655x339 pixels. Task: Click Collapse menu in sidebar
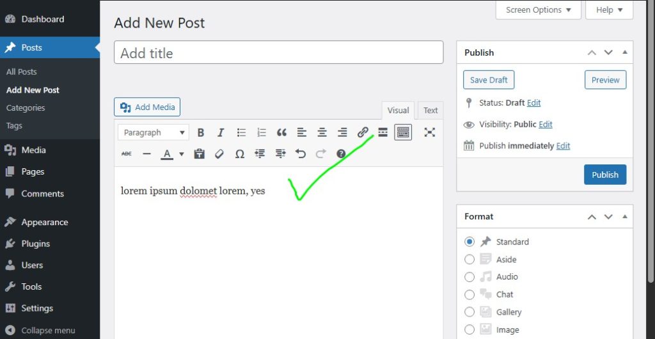[50, 330]
